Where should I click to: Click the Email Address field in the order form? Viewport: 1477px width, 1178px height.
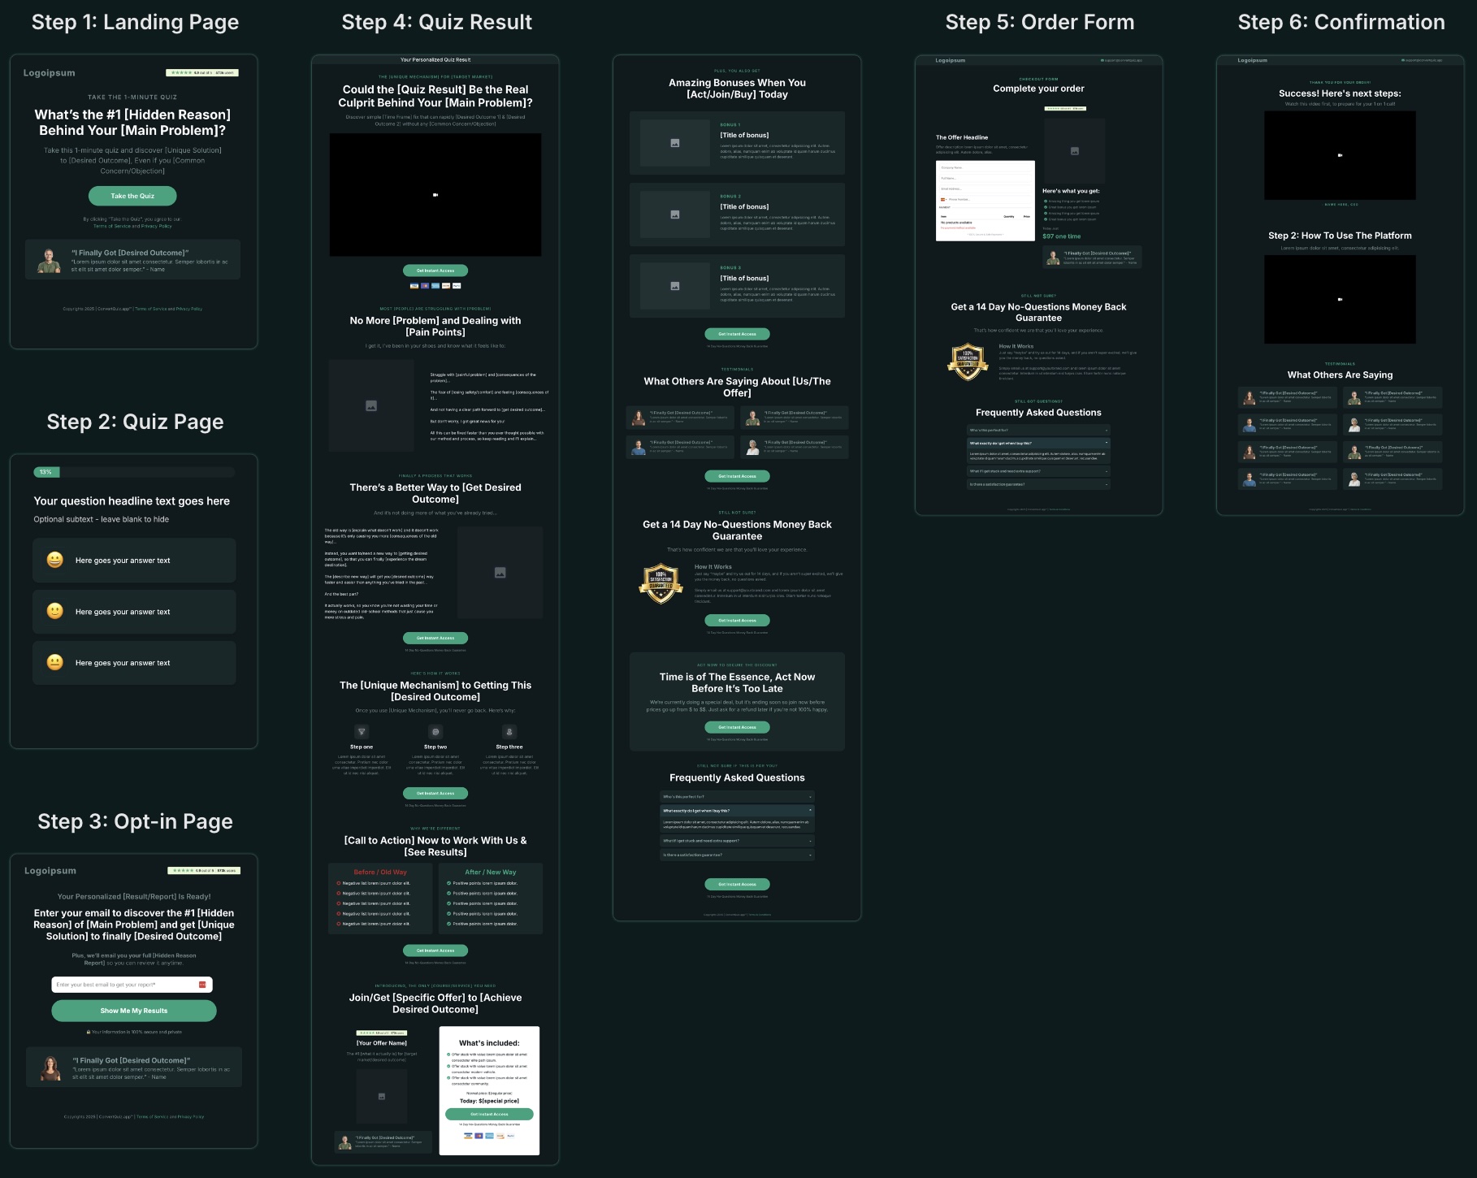985,189
